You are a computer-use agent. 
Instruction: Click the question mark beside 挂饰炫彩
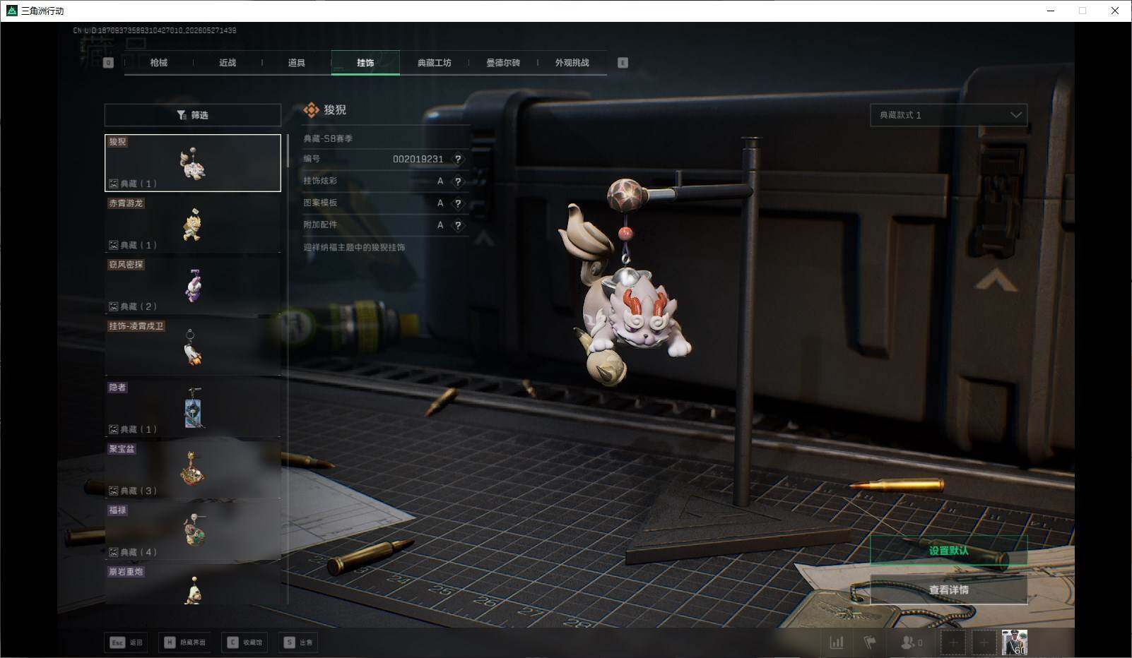tap(458, 181)
